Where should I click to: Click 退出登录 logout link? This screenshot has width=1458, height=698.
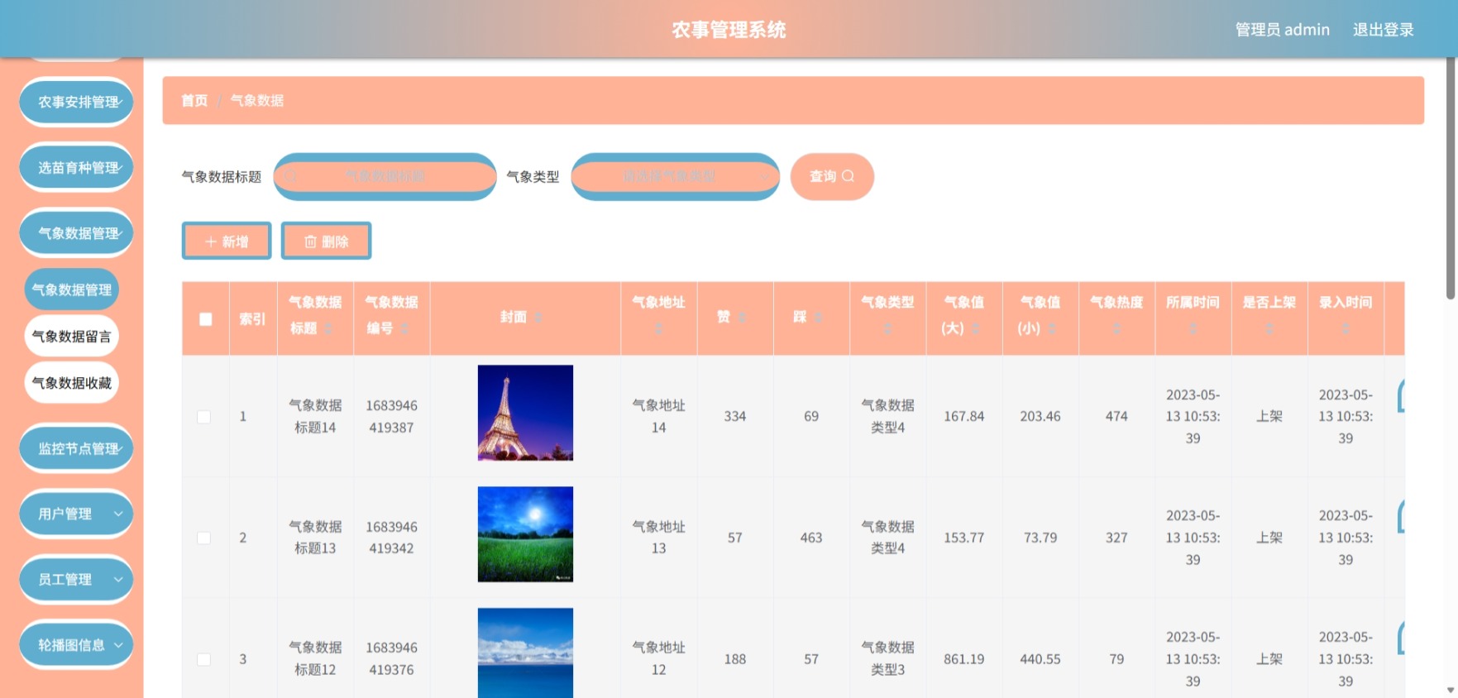coord(1383,30)
